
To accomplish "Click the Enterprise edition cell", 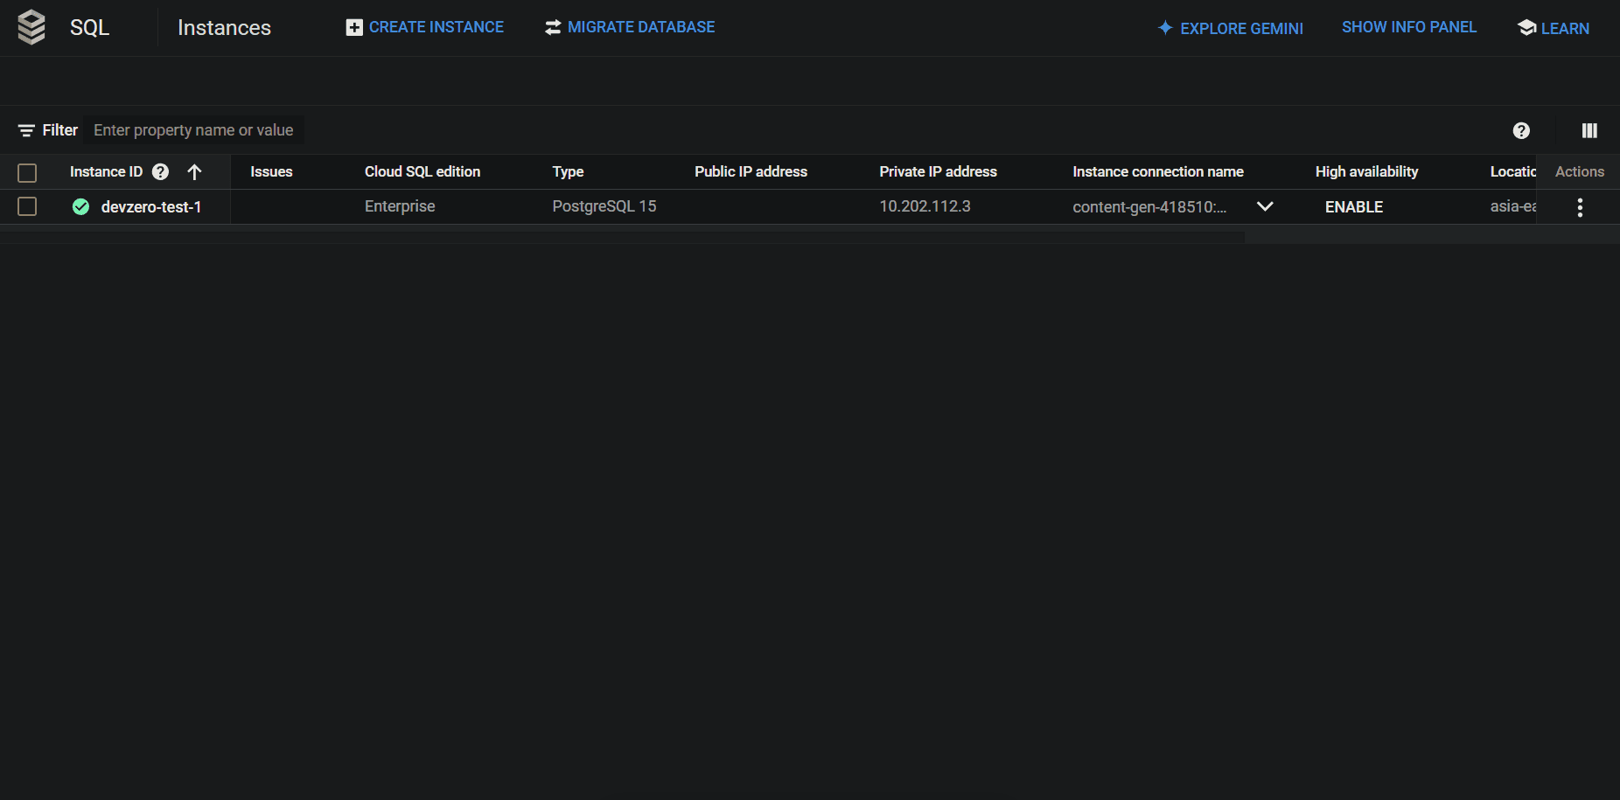I will [x=400, y=206].
